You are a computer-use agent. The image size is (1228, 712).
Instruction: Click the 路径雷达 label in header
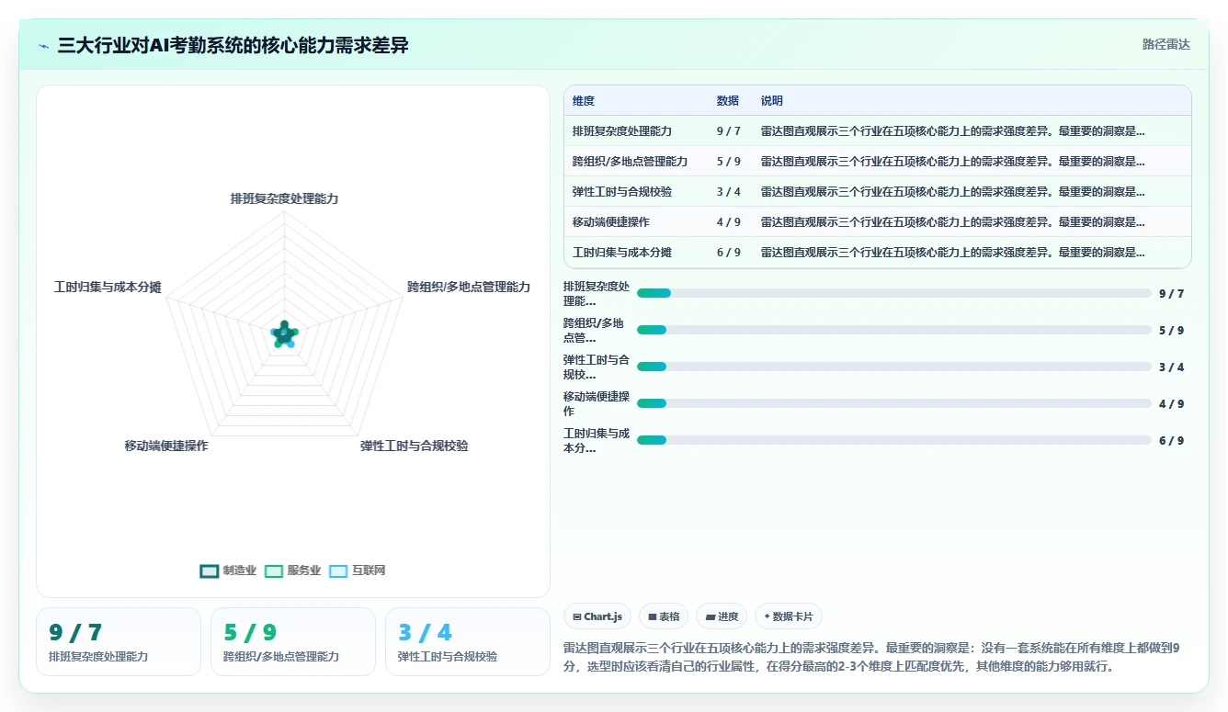pyautogui.click(x=1165, y=44)
